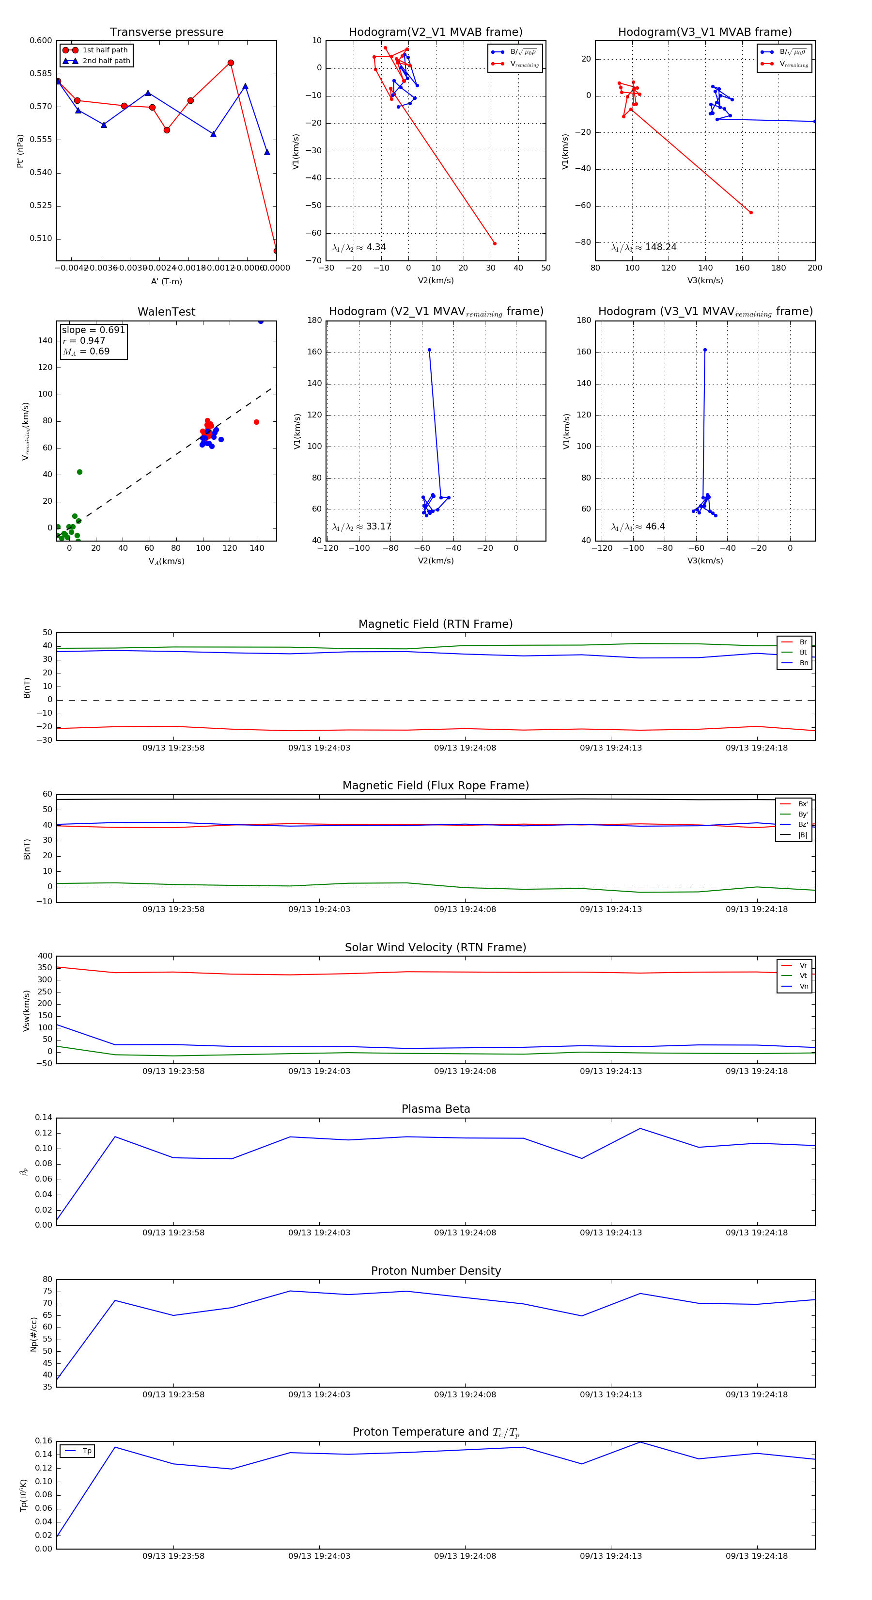Click the outlier red point in V3_V1 MVAB hodogram
Screen dimensions: 872x1600
pyautogui.click(x=751, y=212)
